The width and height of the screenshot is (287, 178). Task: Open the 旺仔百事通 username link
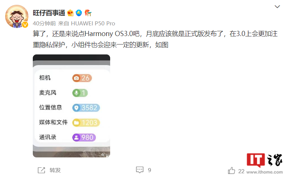click(x=49, y=13)
